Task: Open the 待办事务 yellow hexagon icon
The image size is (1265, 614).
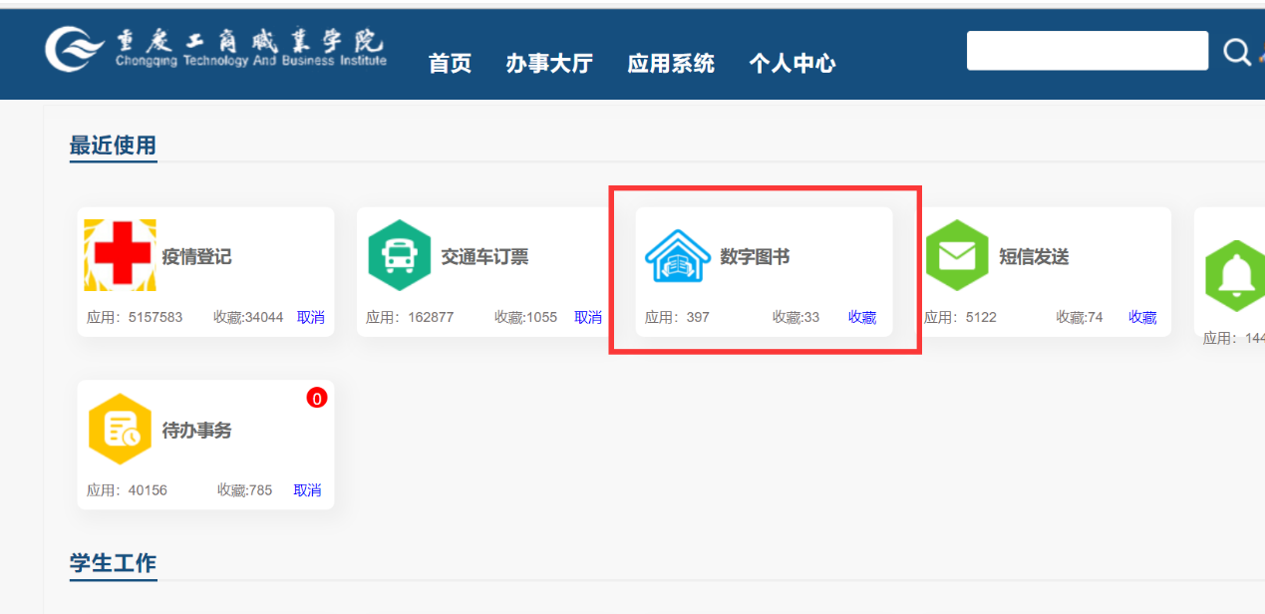Action: pyautogui.click(x=120, y=430)
